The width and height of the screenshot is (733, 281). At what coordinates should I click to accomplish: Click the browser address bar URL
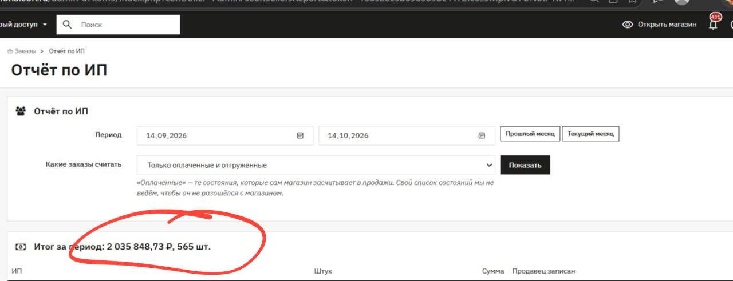click(x=286, y=2)
